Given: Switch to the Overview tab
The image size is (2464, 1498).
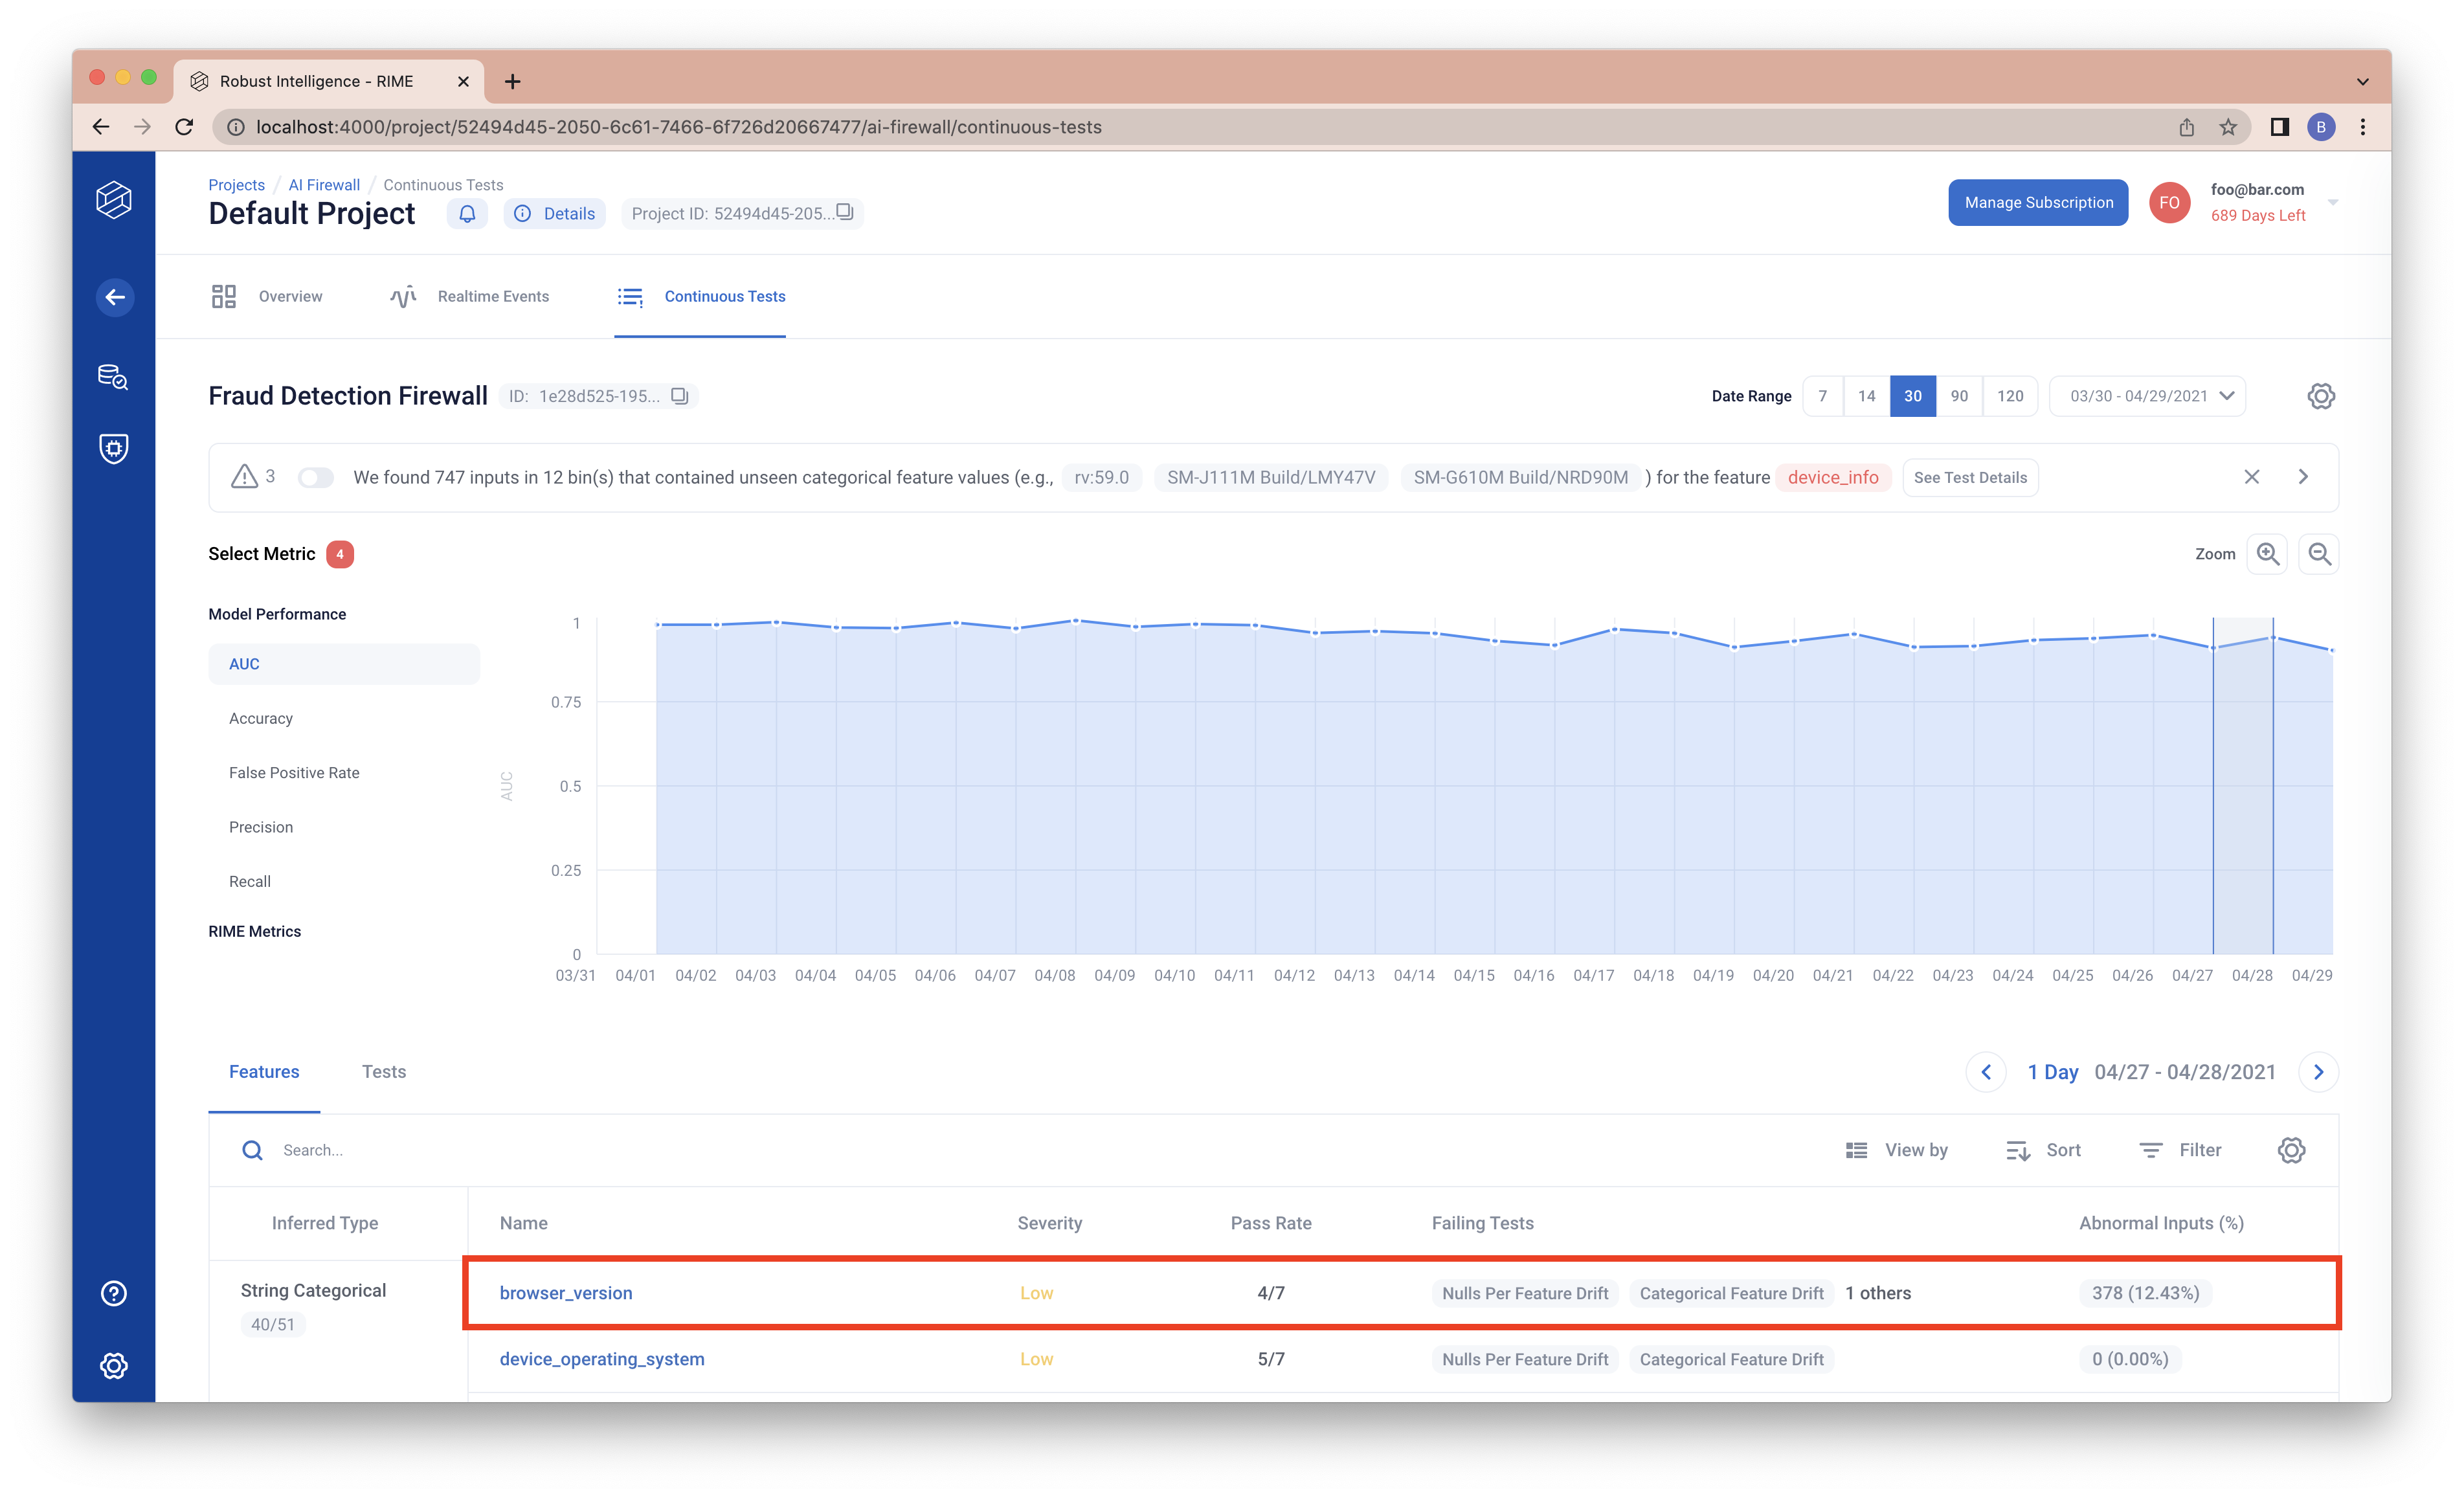Looking at the screenshot, I should [x=266, y=297].
